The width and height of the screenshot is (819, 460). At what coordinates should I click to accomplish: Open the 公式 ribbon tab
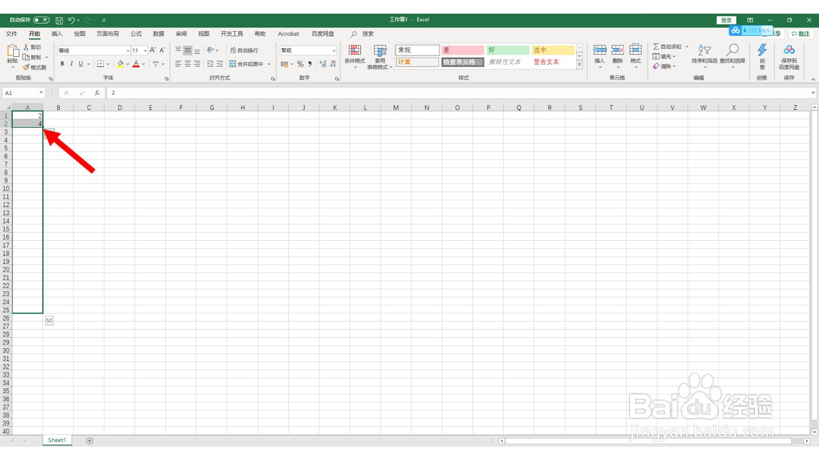[136, 34]
